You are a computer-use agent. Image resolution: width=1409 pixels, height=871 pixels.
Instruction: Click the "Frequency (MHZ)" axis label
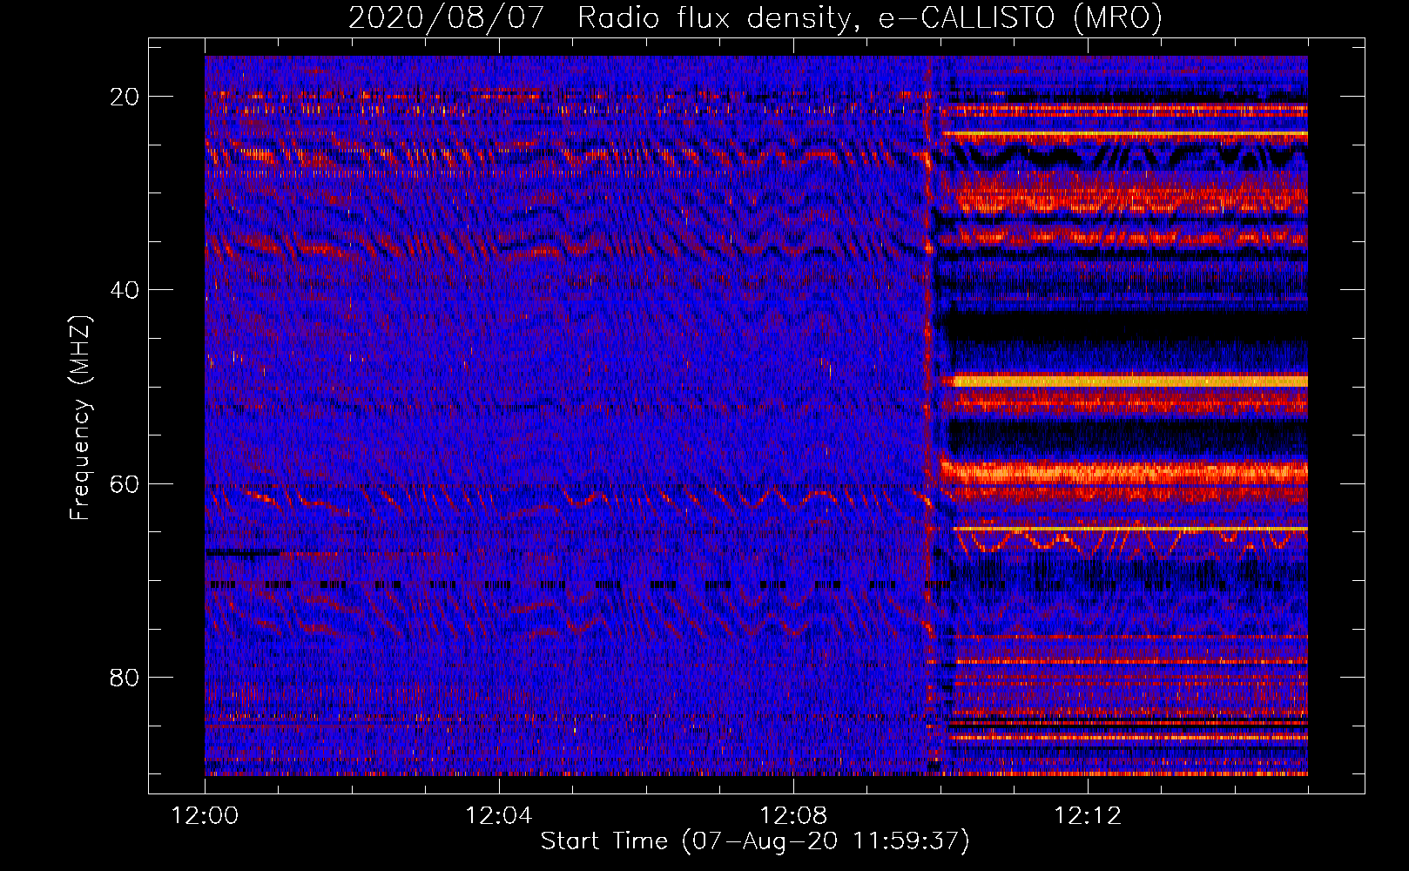pos(80,418)
